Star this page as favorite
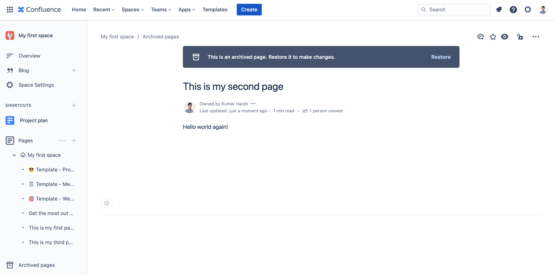 (493, 37)
